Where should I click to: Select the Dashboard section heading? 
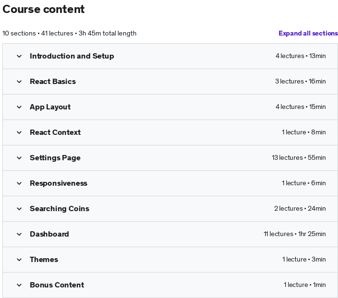point(49,234)
